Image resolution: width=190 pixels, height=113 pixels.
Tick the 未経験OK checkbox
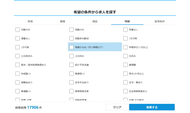pos(18,74)
